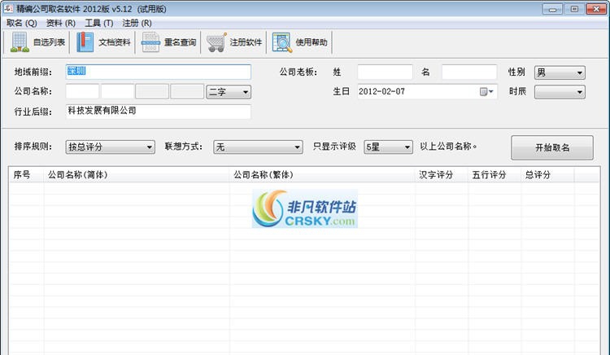Sort by 汉字评分 column header

(x=442, y=175)
